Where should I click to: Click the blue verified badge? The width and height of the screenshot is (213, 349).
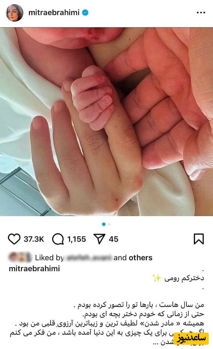(85, 13)
